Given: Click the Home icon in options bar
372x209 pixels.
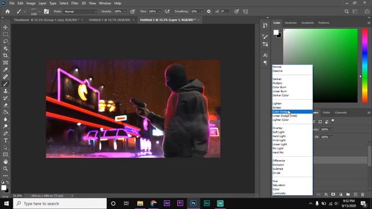Looking at the screenshot, I should tap(8, 12).
